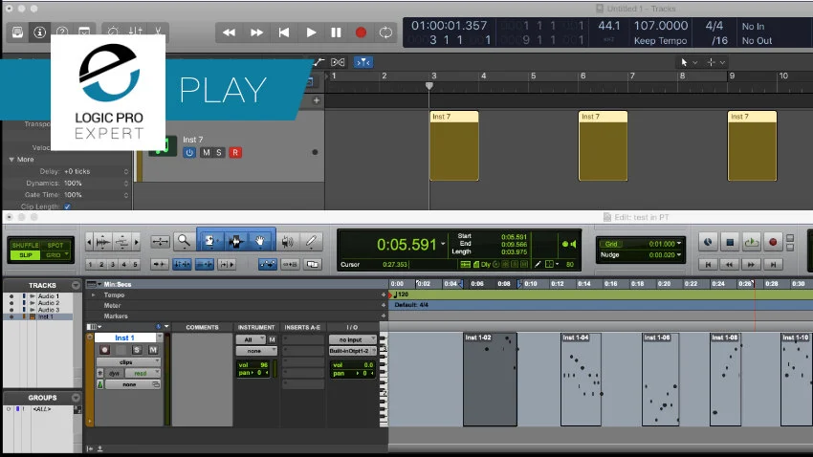Click the Logic fast forward button
Viewport: 813px width, 457px height.
pyautogui.click(x=256, y=33)
